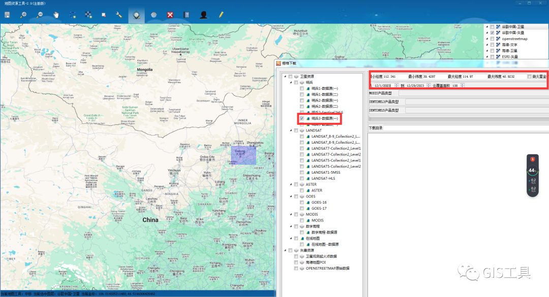Click the end date 12/29/2023 spinner arrows
Image resolution: width=549 pixels, height=297 pixels.
(429, 85)
